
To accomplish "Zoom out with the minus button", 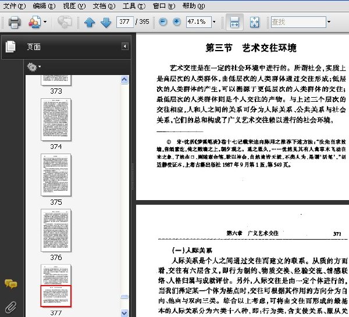I will (163, 22).
